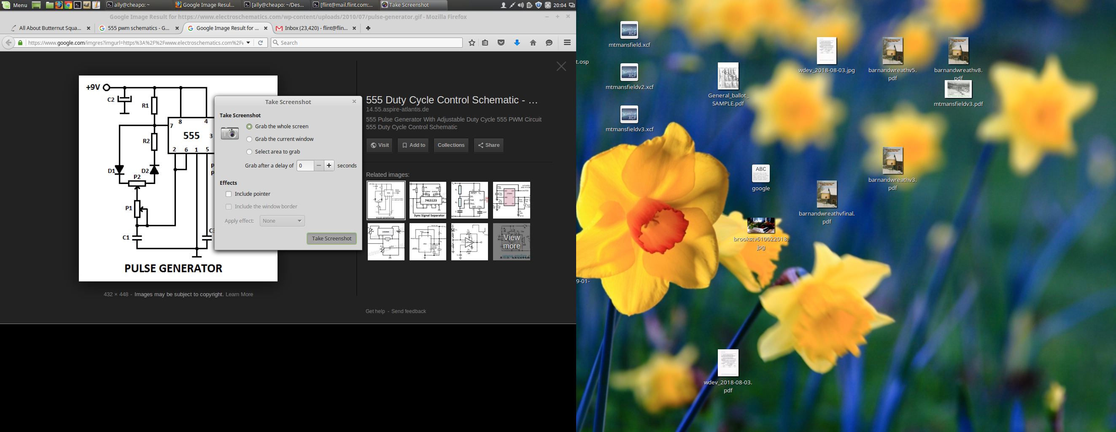This screenshot has width=1116, height=432.
Task: Switch to the '555 pwm schematics' tab
Action: coord(138,28)
